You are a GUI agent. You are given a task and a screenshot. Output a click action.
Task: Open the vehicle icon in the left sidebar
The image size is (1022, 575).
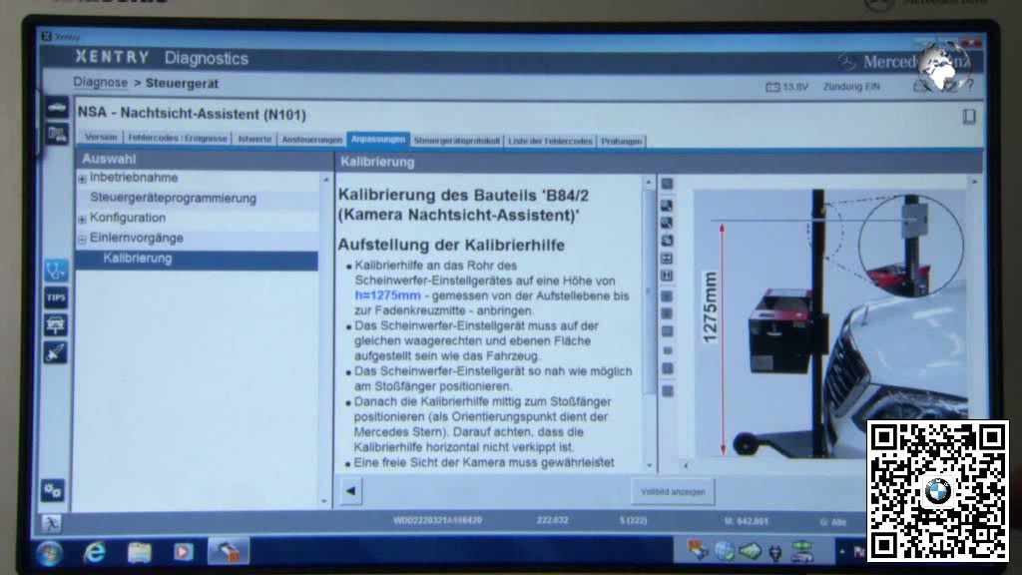(x=57, y=108)
